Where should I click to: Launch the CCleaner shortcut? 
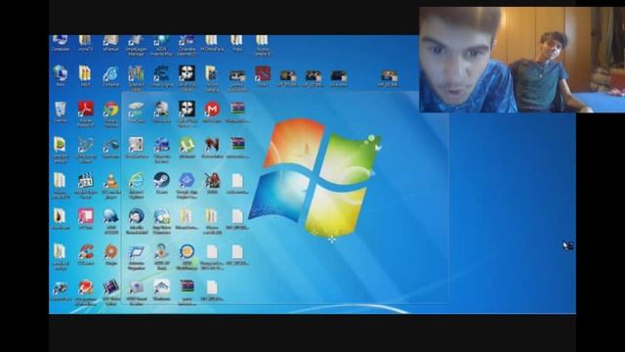coord(86,254)
